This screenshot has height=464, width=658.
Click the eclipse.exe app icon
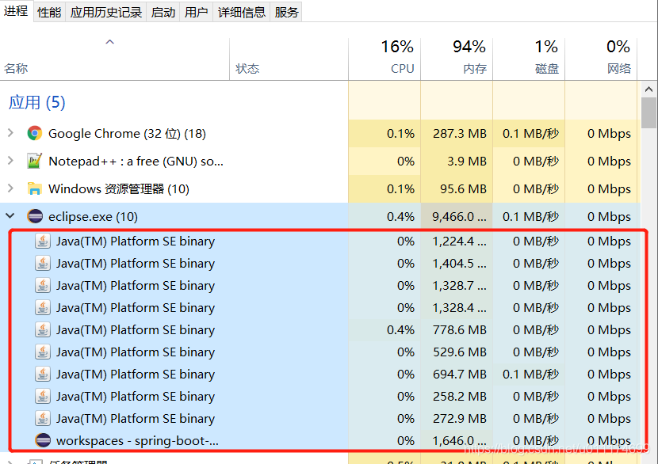[x=35, y=216]
